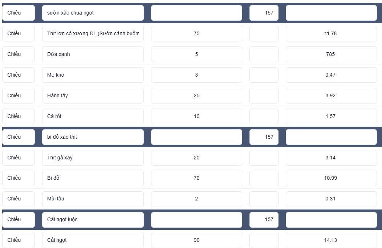Viewport: 382px width, 248px height.
Task: Click the 'sườn xào chua ngọt' dish name field
Action: pos(93,13)
